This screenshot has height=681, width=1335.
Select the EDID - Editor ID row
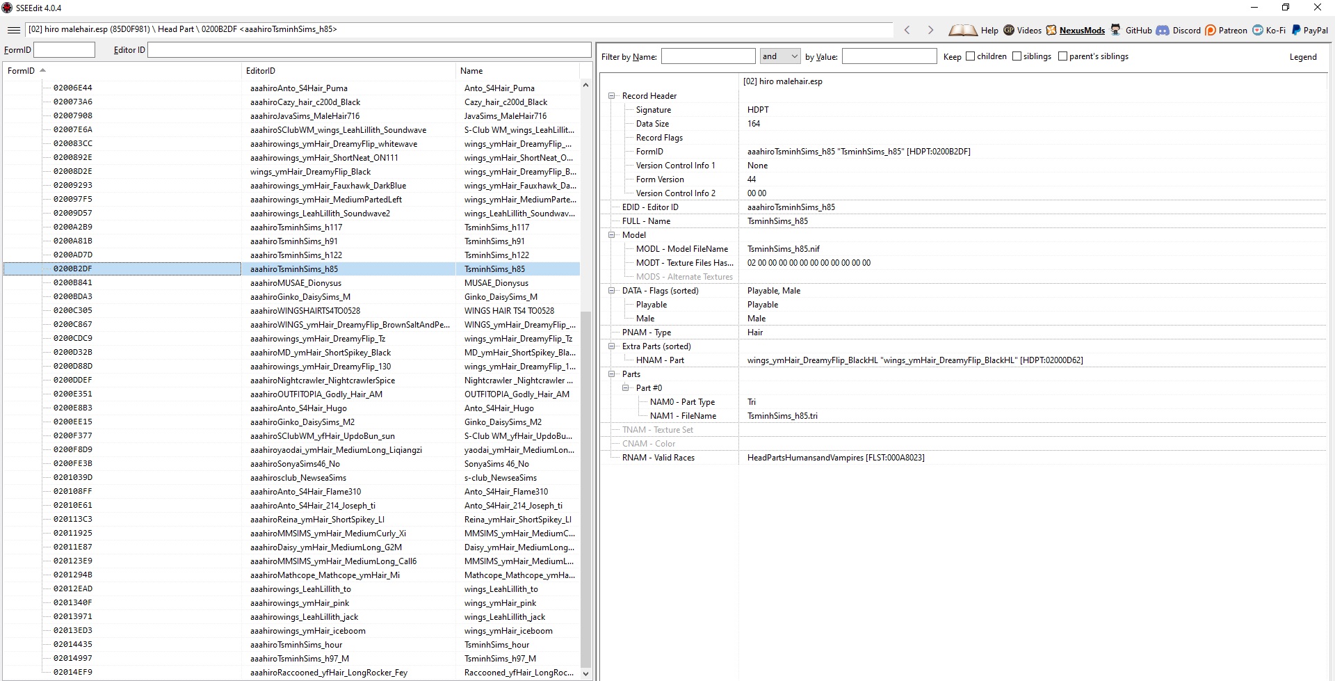click(x=964, y=207)
